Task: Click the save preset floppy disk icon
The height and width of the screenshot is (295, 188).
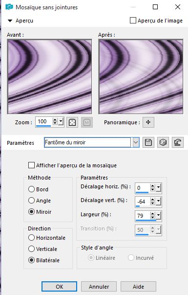Action: click(x=148, y=142)
